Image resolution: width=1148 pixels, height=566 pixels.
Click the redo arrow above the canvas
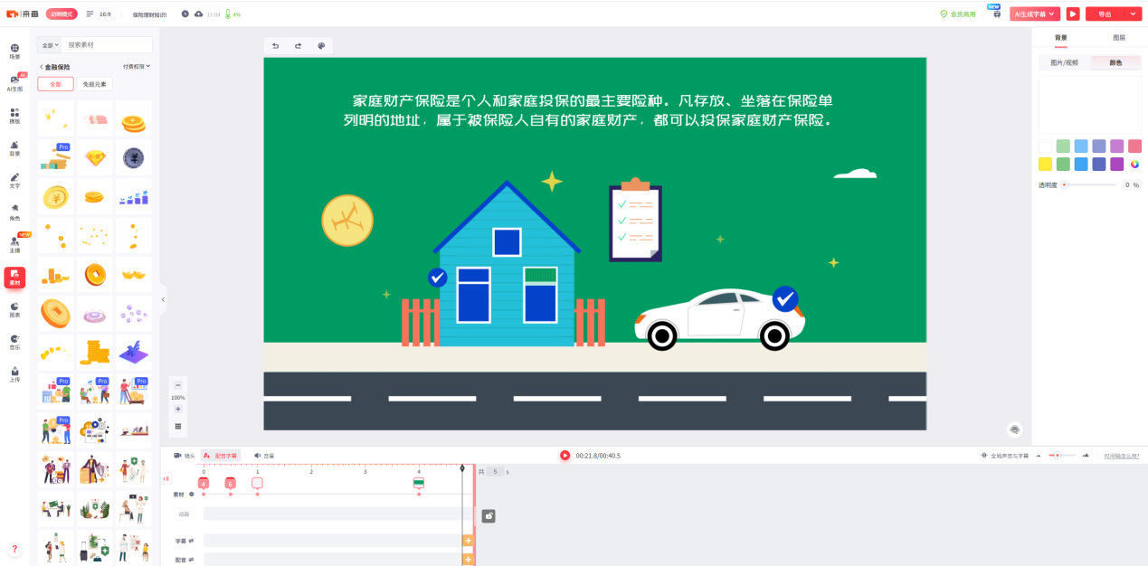[298, 46]
